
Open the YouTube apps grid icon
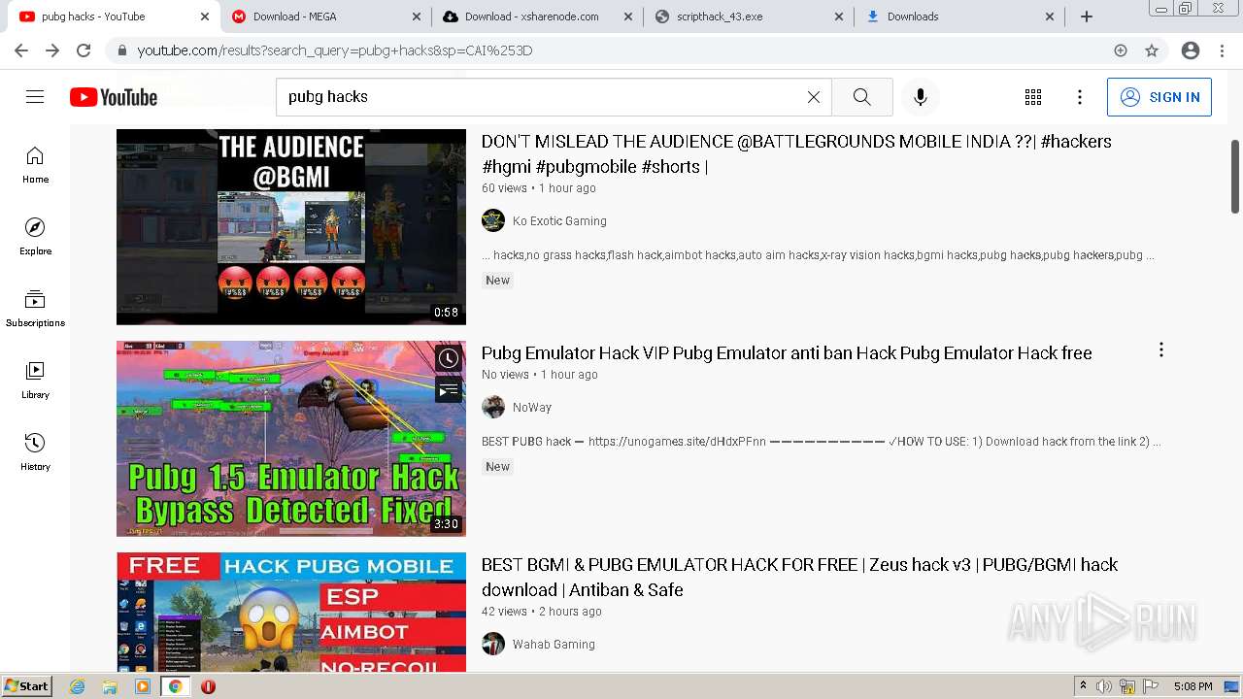coord(1033,97)
